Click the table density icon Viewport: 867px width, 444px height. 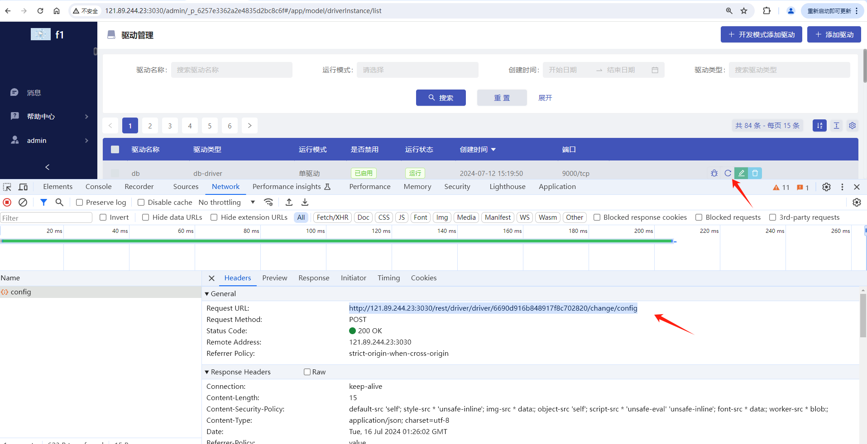click(836, 126)
